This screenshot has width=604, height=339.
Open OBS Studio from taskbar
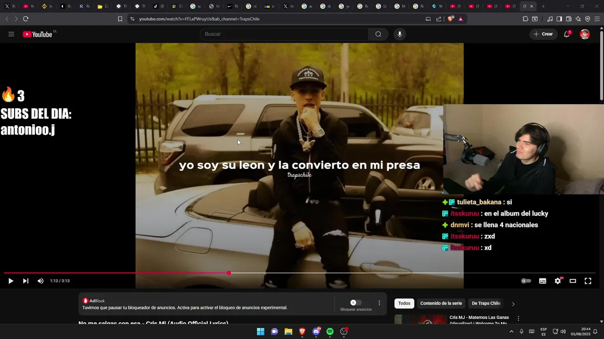point(344,331)
